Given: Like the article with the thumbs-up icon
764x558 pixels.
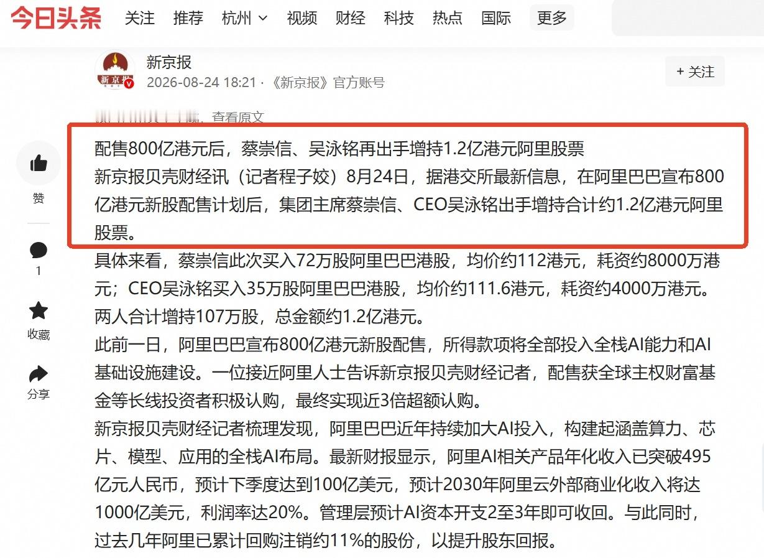Looking at the screenshot, I should (39, 164).
